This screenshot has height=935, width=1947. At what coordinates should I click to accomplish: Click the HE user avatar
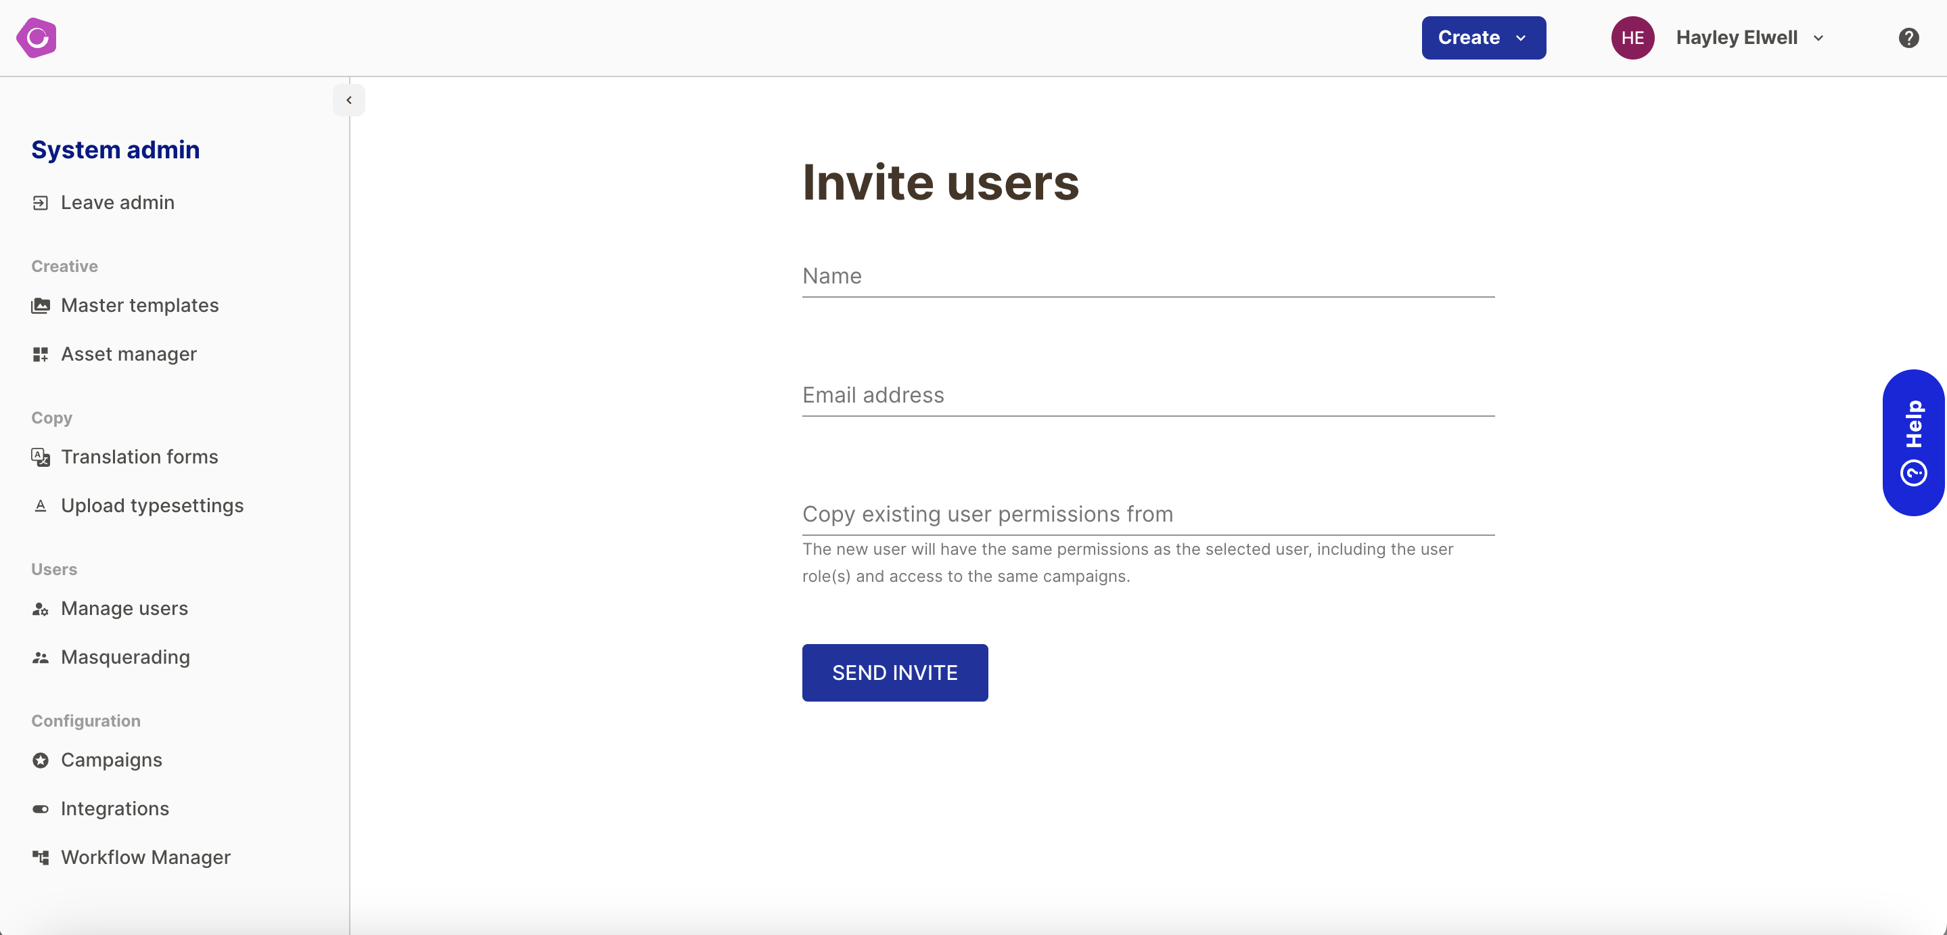(x=1632, y=38)
